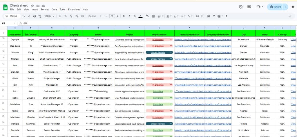The image size is (297, 137).
Task: Click the font size input field
Action: coord(112,16)
